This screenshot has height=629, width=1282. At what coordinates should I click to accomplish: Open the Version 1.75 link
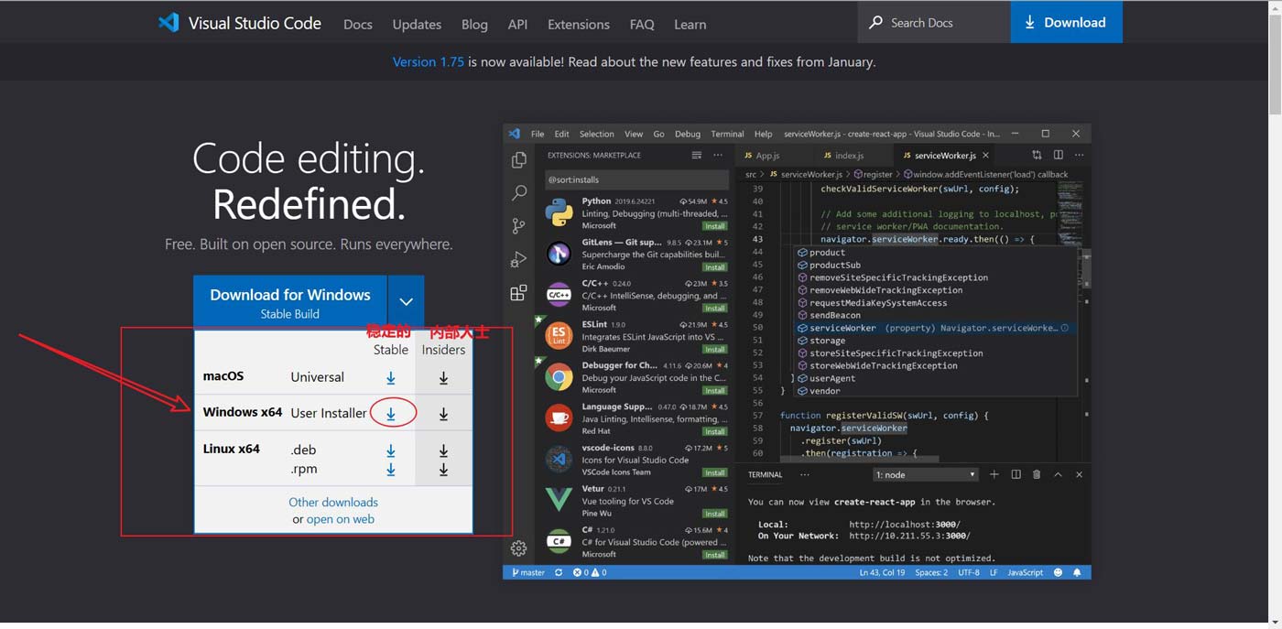(429, 62)
